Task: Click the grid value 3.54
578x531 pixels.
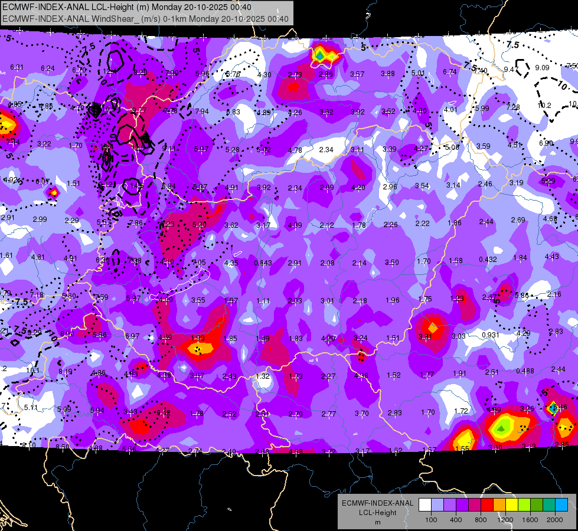Action: pyautogui.click(x=422, y=185)
